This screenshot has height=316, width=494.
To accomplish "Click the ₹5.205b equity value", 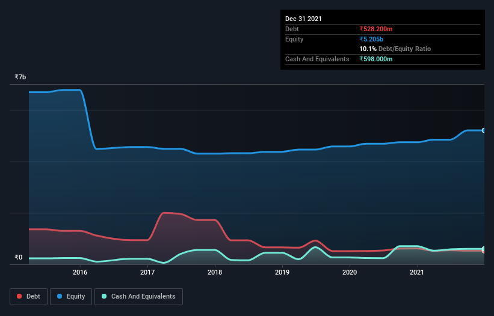I will 371,39.
